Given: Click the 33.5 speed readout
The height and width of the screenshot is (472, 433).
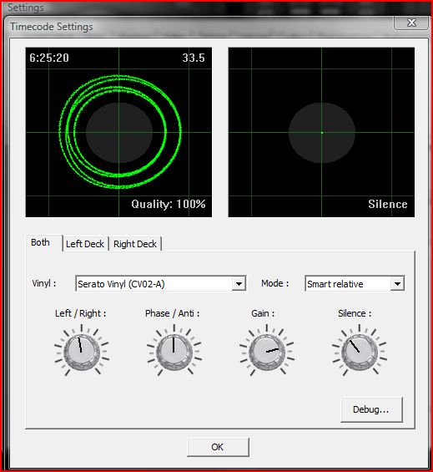Looking at the screenshot, I should click(194, 58).
